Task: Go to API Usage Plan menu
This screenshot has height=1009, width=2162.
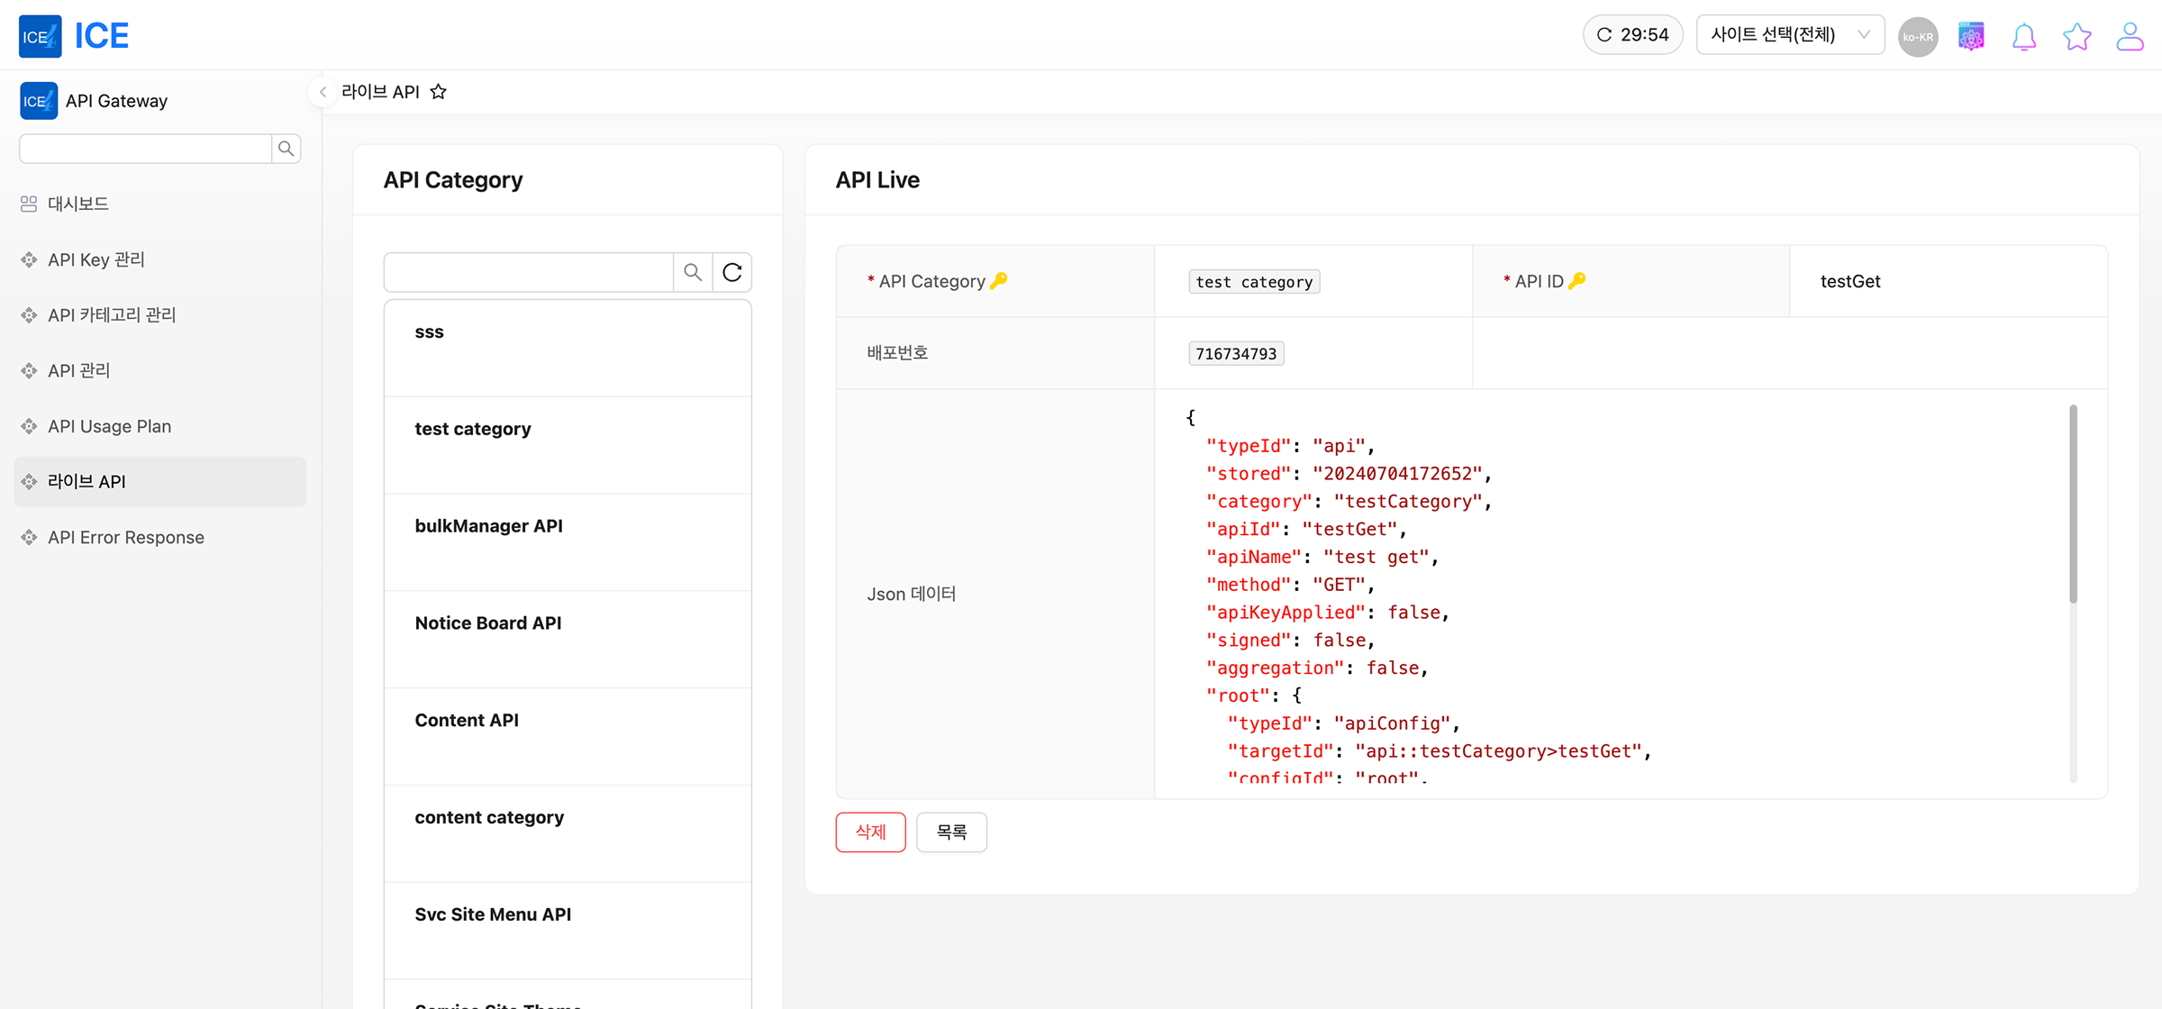Action: (109, 426)
